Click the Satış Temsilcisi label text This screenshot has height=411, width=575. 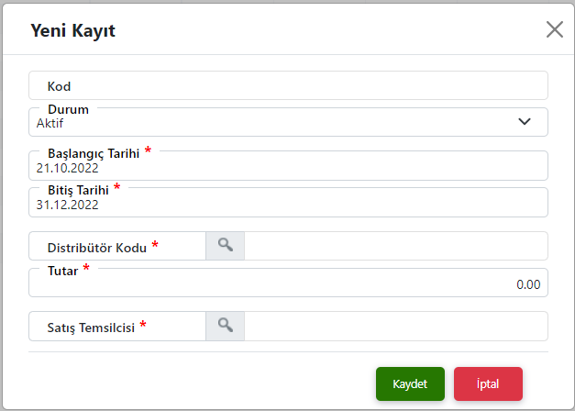pos(91,328)
